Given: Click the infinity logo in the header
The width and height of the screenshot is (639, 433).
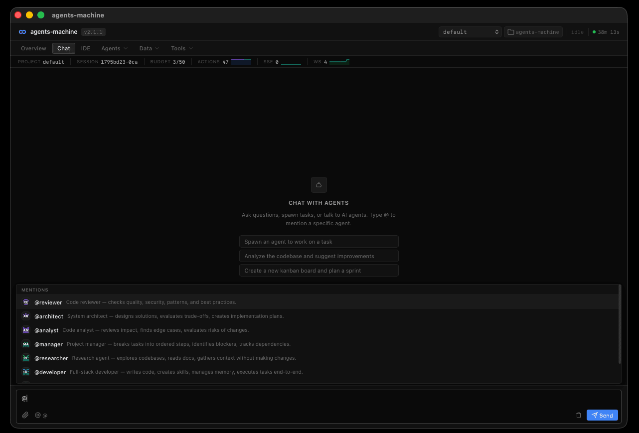Looking at the screenshot, I should (22, 31).
